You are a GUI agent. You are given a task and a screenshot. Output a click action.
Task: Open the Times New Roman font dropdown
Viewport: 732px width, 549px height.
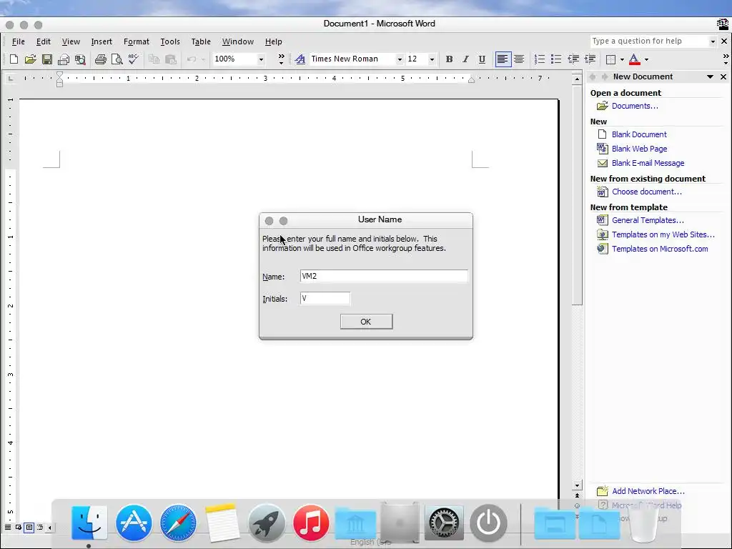tap(400, 59)
